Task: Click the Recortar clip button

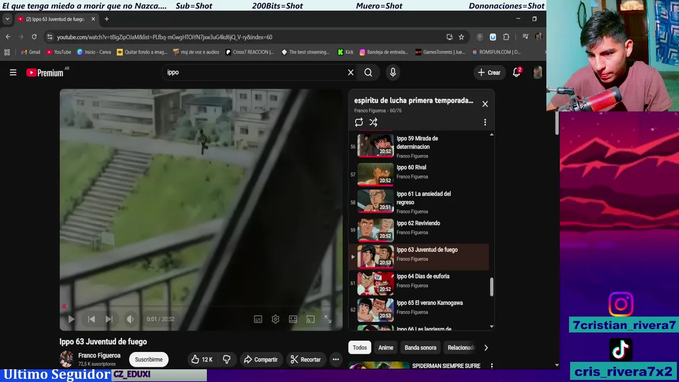Action: tap(306, 359)
